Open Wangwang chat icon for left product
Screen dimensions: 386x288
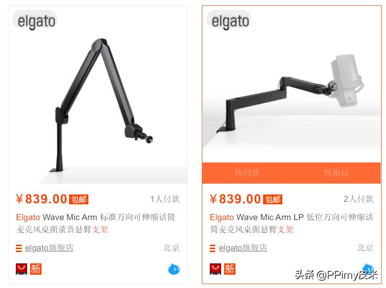click(x=174, y=269)
